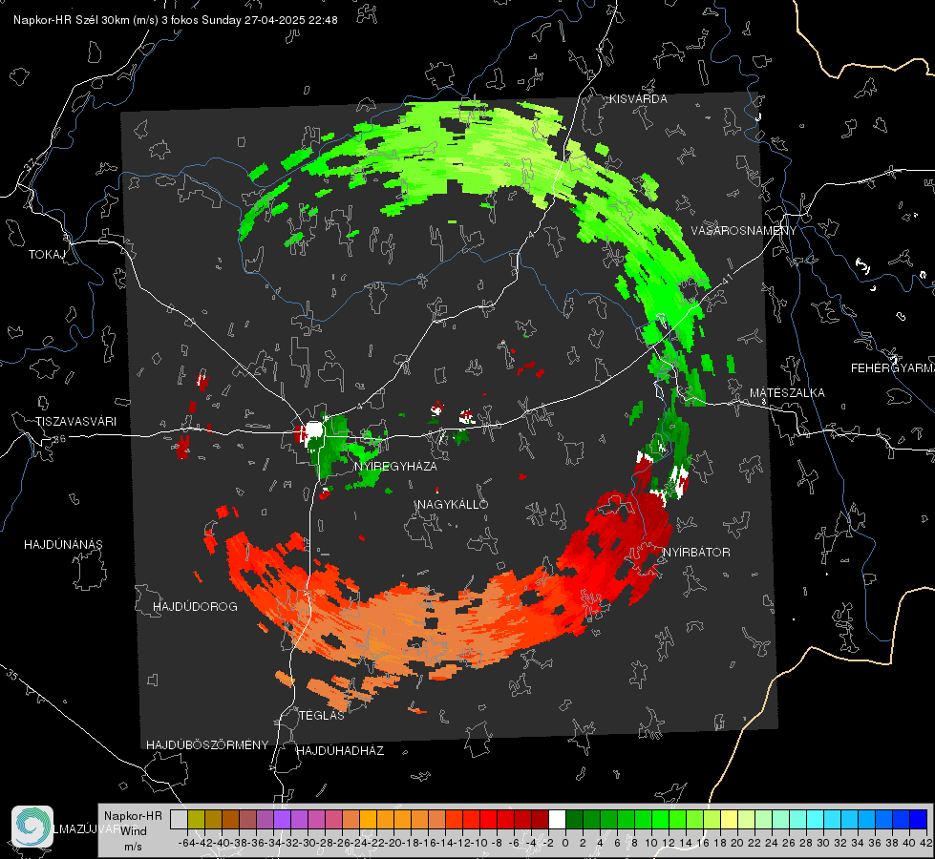The width and height of the screenshot is (935, 859).
Task: Click road number 41 near Vásárosnamény
Action: (726, 279)
